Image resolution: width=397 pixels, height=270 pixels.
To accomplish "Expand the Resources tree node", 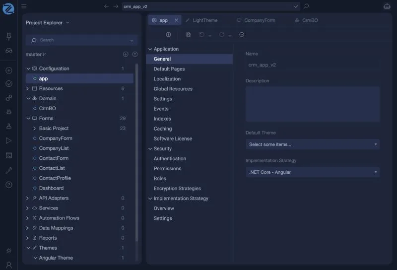I will (28, 89).
